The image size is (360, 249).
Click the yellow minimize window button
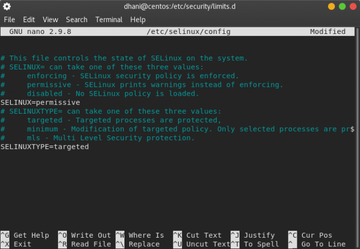331,7
